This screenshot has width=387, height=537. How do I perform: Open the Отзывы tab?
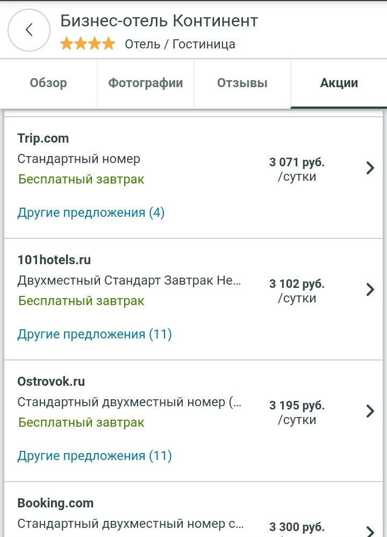pyautogui.click(x=242, y=83)
